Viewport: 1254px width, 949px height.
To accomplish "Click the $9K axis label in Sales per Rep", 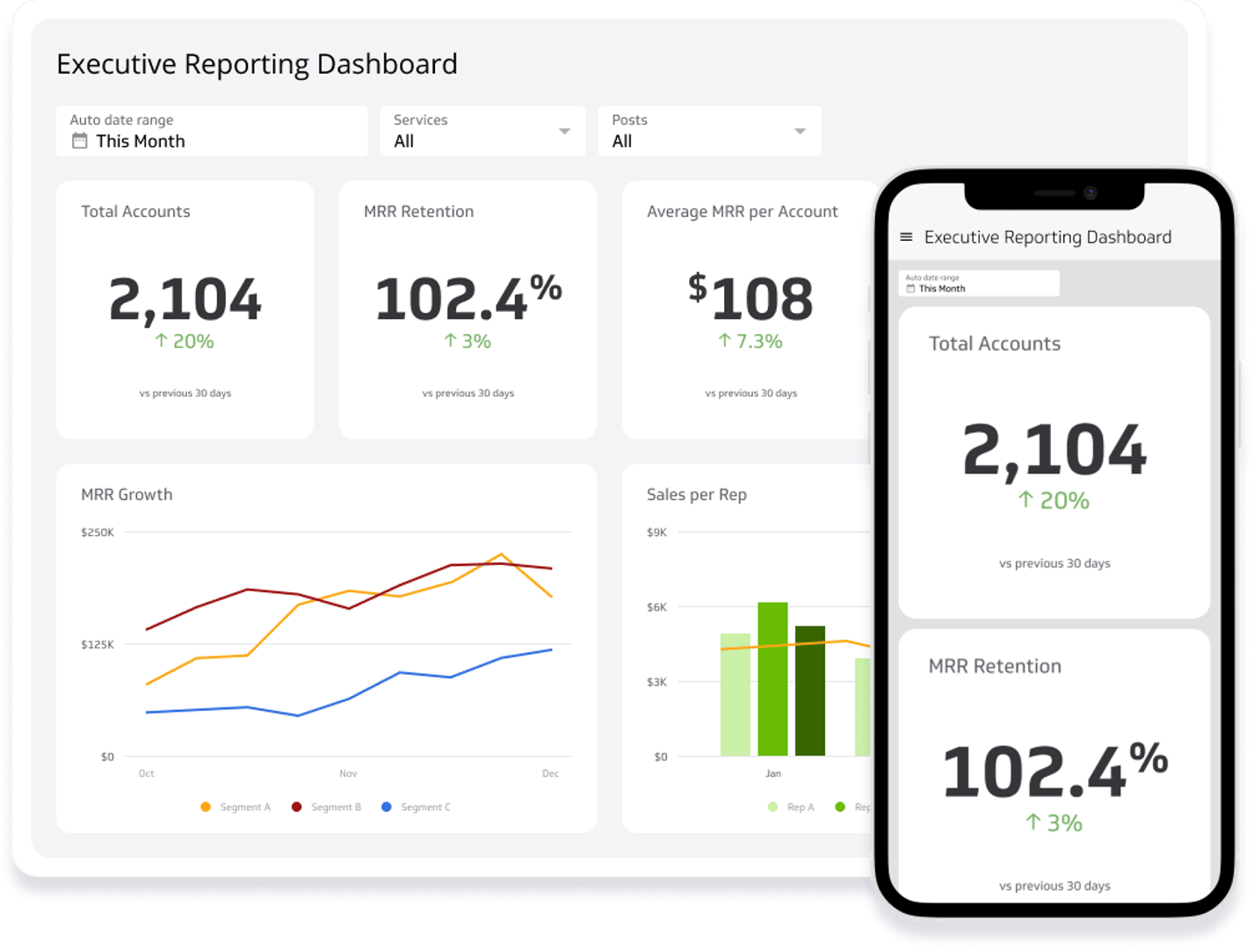I will (x=657, y=532).
